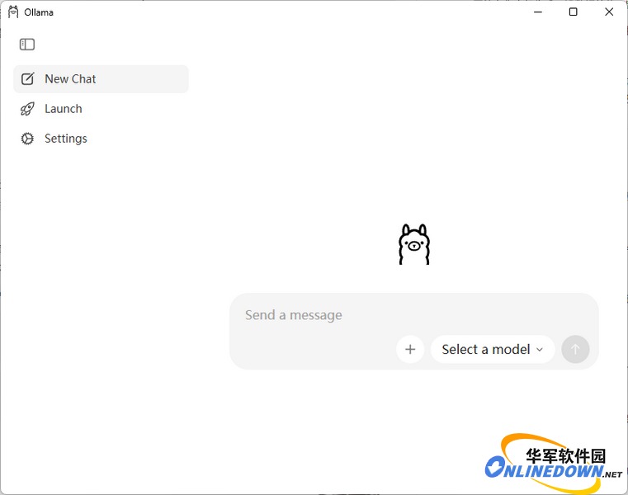Close the Ollama window
The image size is (628, 495).
609,12
